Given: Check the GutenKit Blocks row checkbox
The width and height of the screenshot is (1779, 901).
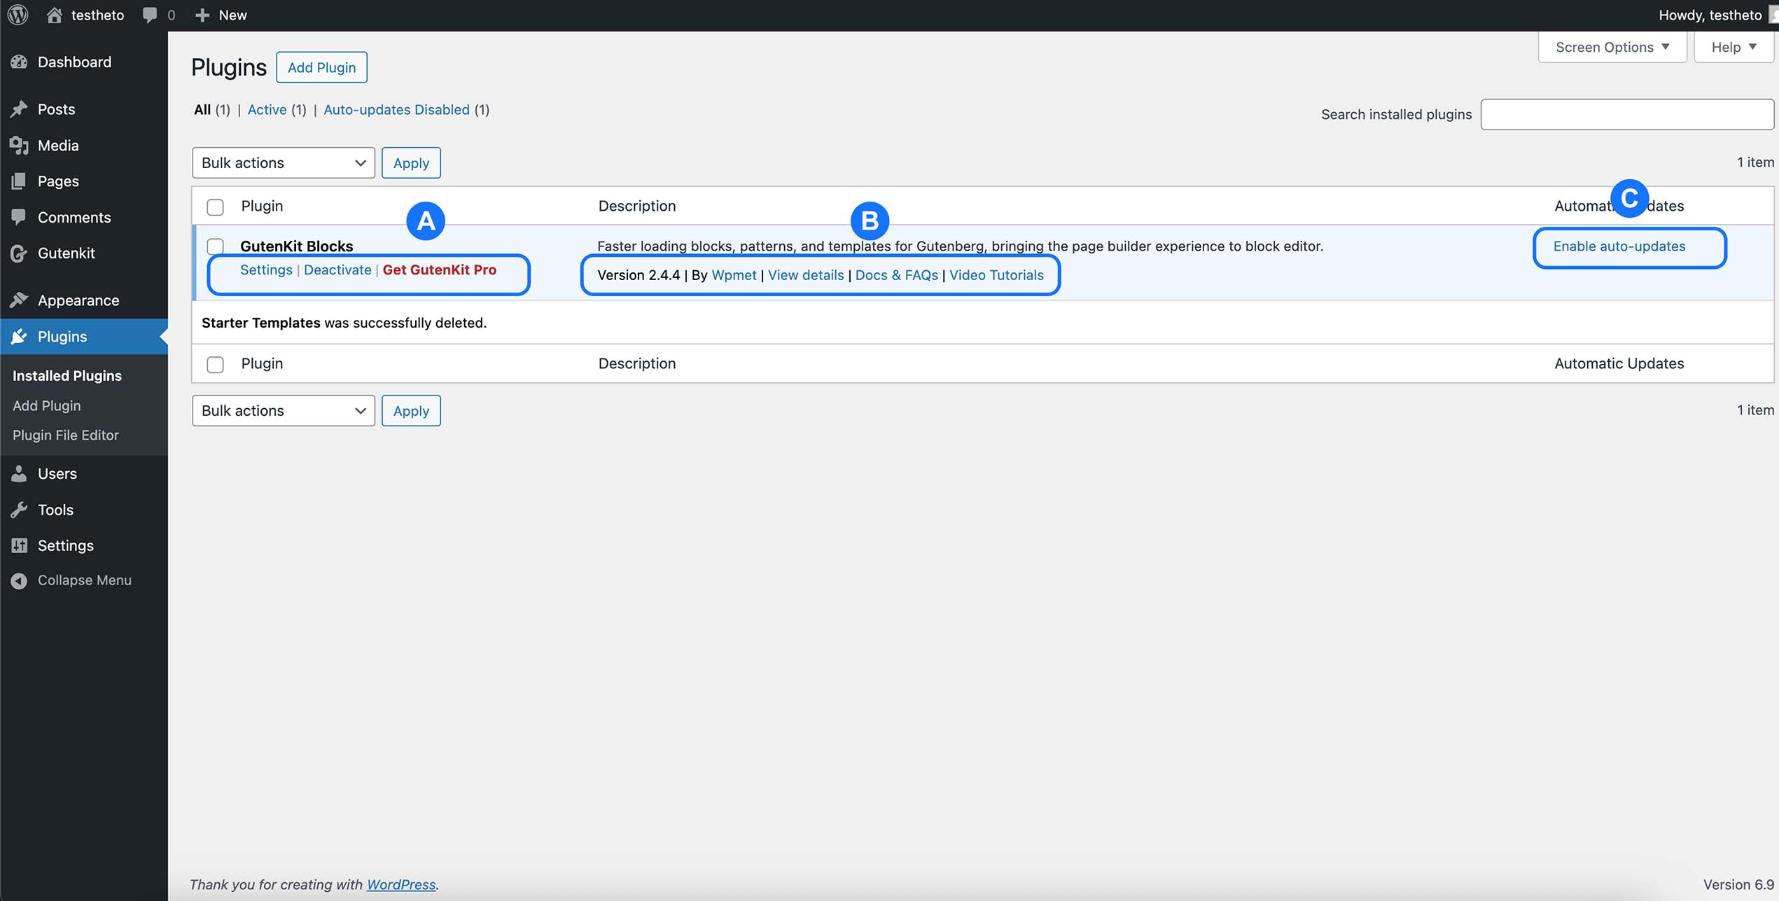Looking at the screenshot, I should point(215,246).
